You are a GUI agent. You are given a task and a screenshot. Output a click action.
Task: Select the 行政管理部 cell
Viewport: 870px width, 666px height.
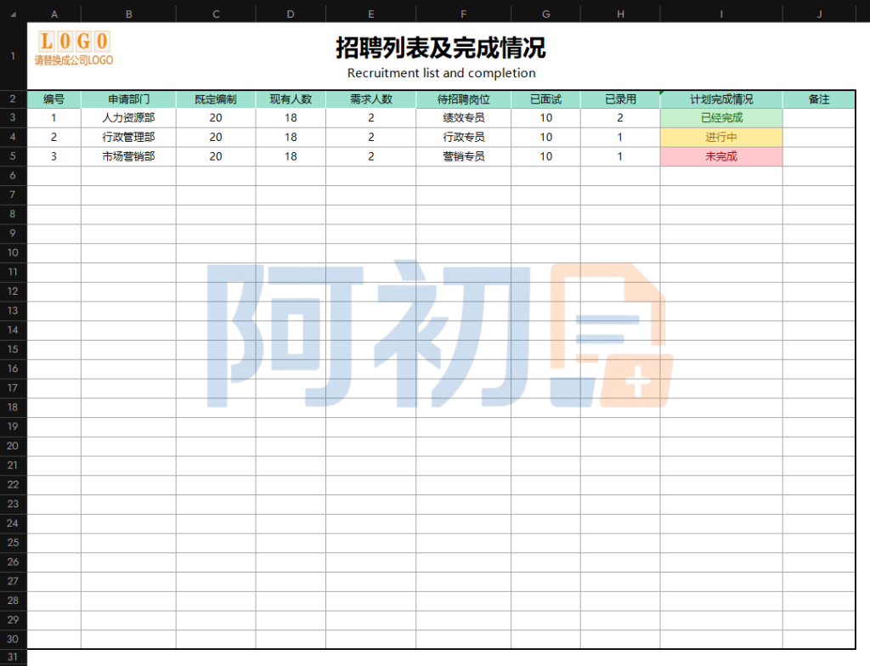pyautogui.click(x=129, y=138)
